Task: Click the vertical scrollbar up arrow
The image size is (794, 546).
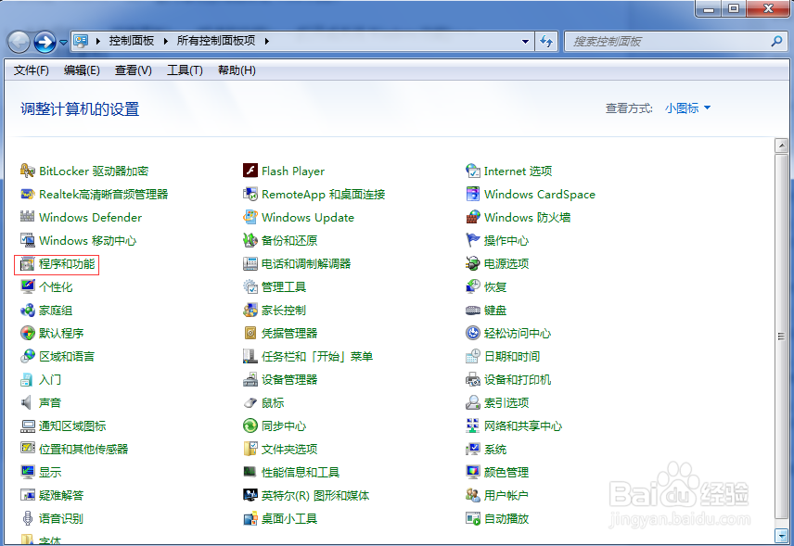Action: (781, 146)
